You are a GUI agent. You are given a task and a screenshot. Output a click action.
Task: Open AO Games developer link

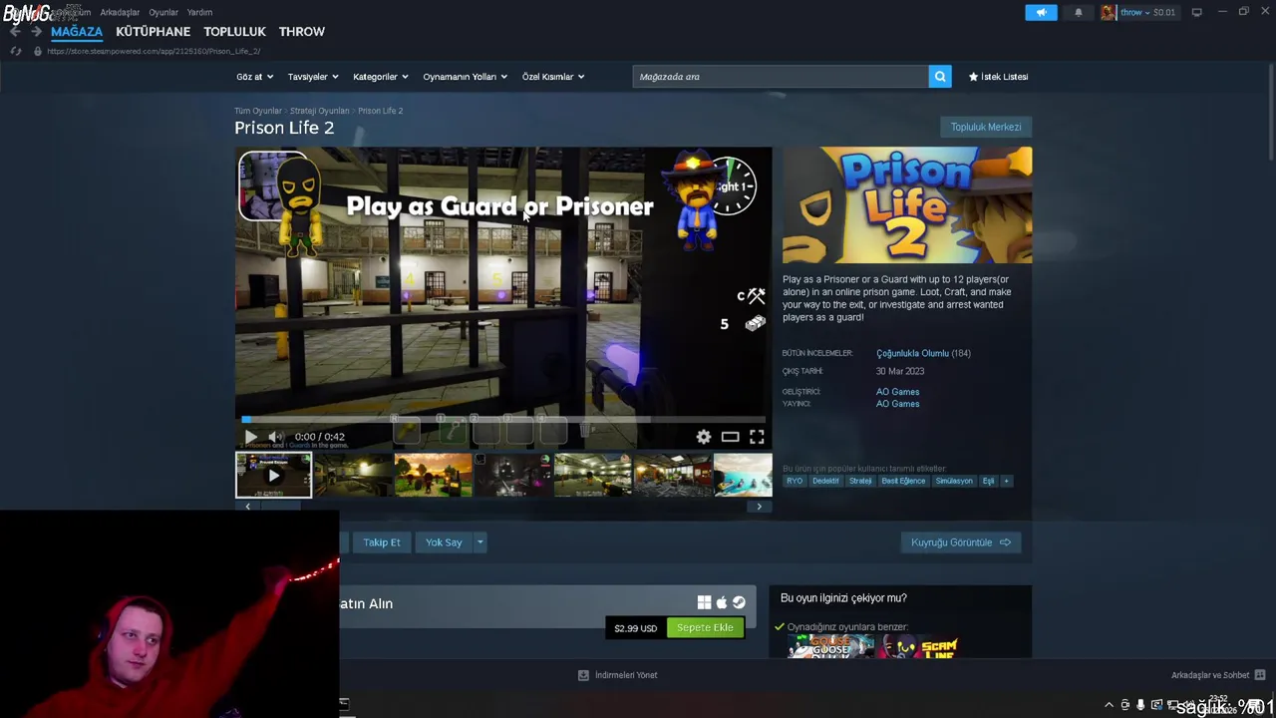(x=897, y=392)
